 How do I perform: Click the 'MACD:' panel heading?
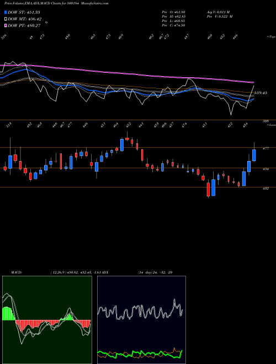17,272
